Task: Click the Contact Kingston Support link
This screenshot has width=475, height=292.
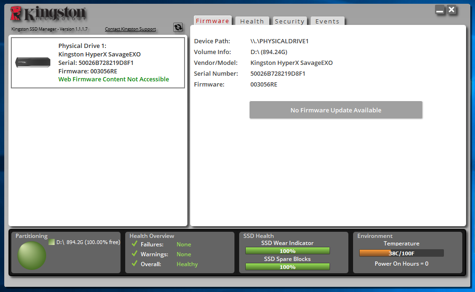Action: 130,29
